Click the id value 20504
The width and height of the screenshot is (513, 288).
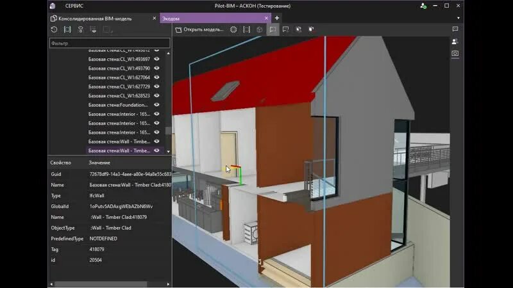[x=96, y=260]
